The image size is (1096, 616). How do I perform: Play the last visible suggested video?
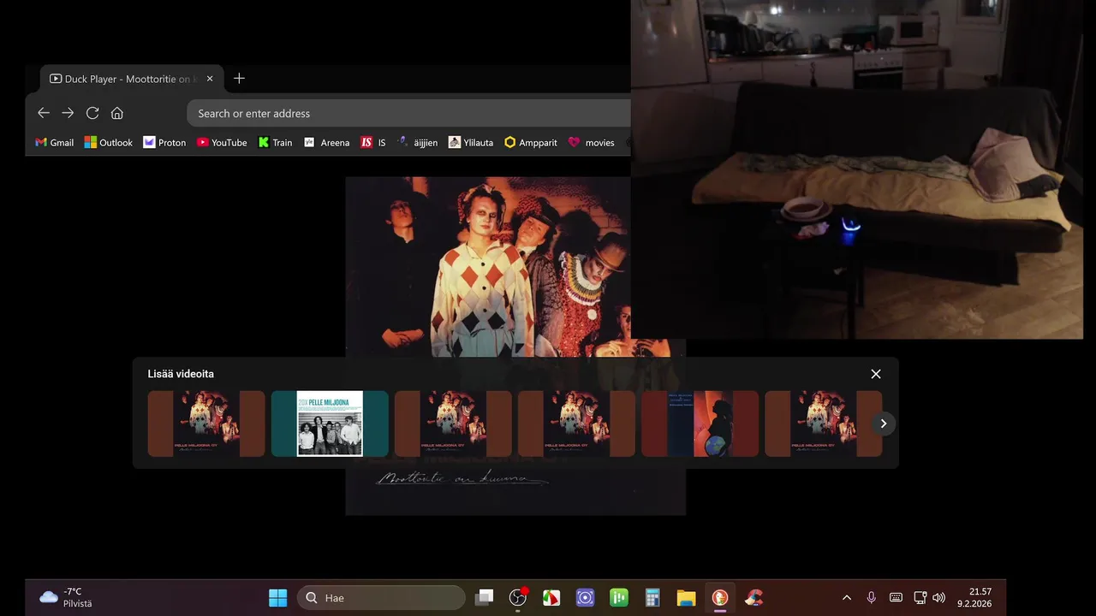coord(823,423)
